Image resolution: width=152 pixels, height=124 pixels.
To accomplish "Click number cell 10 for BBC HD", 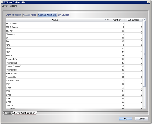I will point(116,31).
